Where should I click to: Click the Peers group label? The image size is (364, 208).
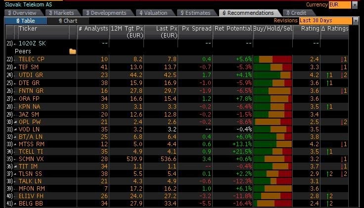coord(23,51)
